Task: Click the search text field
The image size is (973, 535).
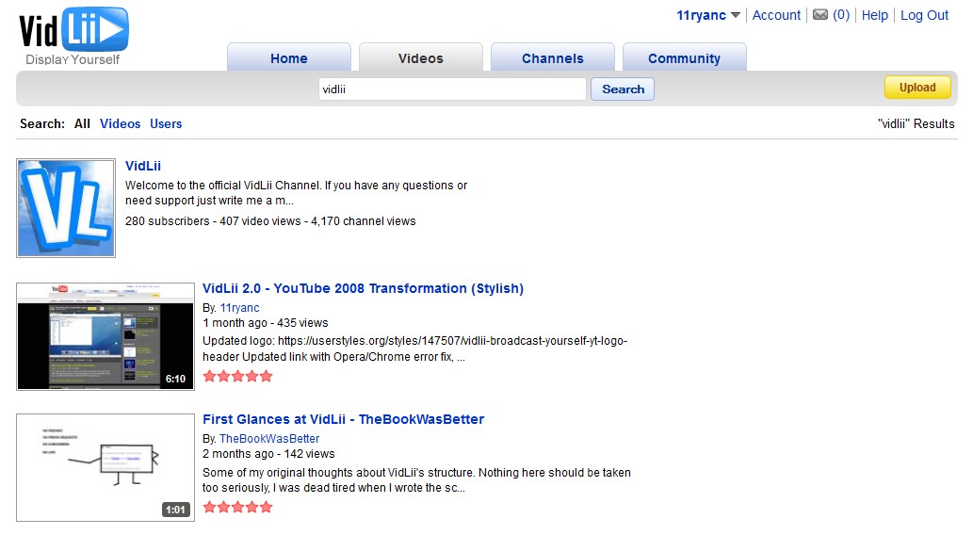Action: (452, 89)
